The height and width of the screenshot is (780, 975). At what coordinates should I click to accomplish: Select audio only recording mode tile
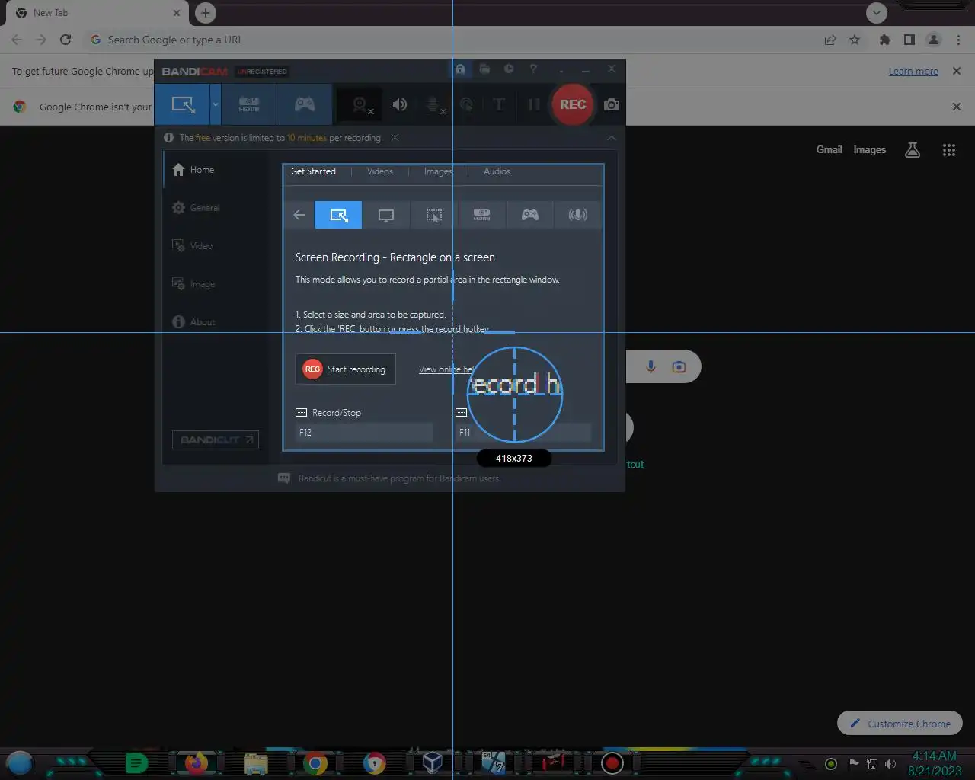pyautogui.click(x=577, y=215)
